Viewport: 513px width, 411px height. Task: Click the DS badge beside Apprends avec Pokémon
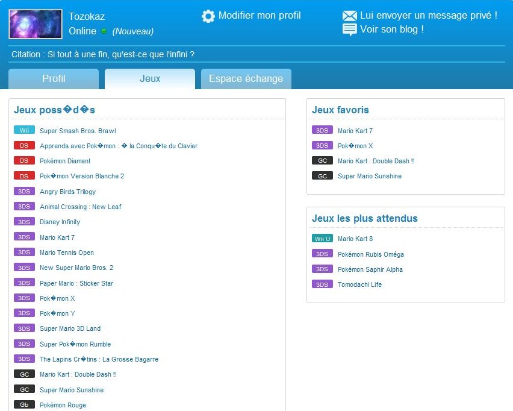coord(24,145)
